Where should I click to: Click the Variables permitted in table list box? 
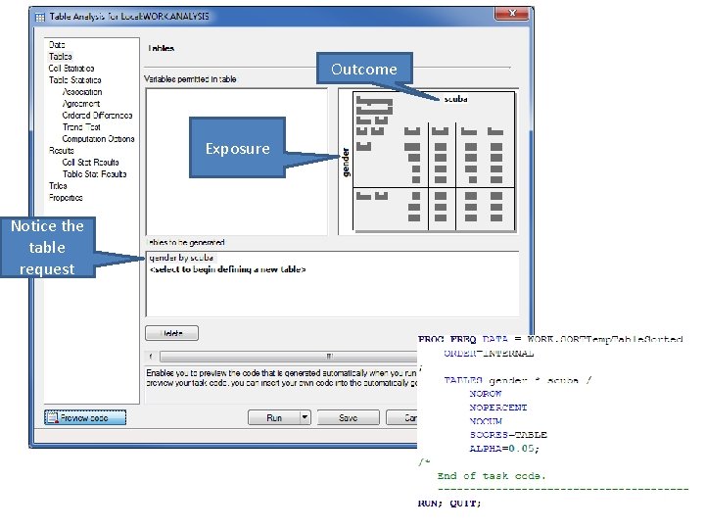pos(237,161)
